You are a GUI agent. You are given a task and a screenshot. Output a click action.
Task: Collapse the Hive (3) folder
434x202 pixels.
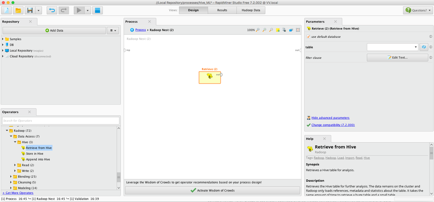click(x=15, y=142)
